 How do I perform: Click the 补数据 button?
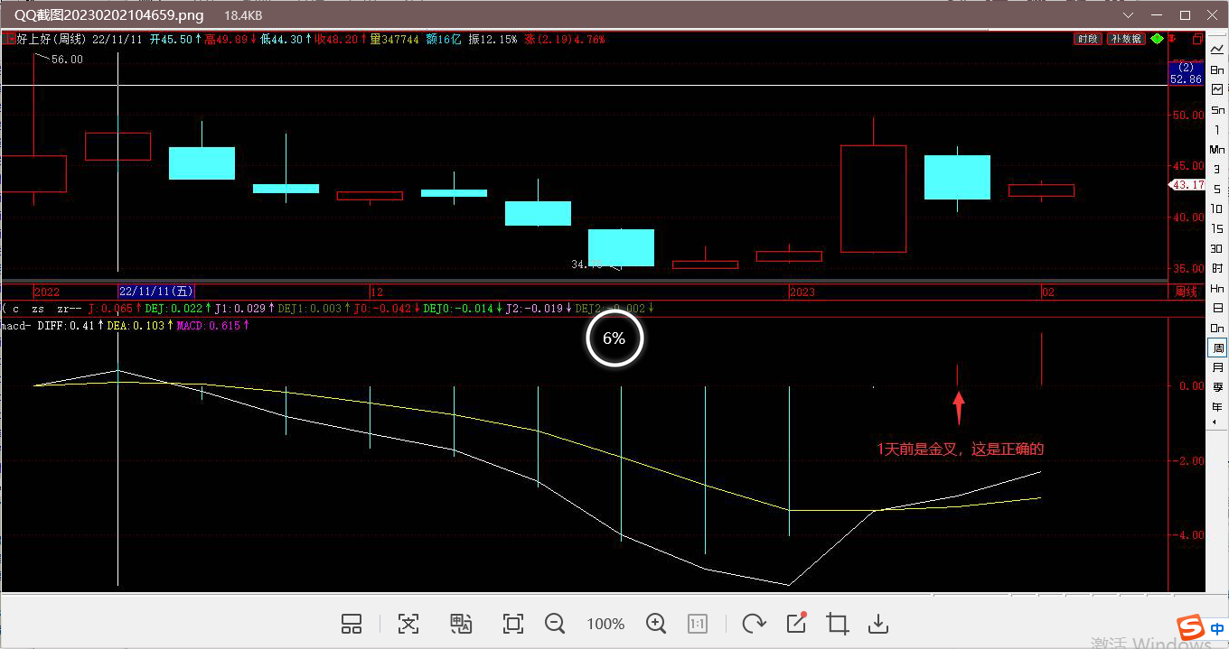pos(1126,39)
